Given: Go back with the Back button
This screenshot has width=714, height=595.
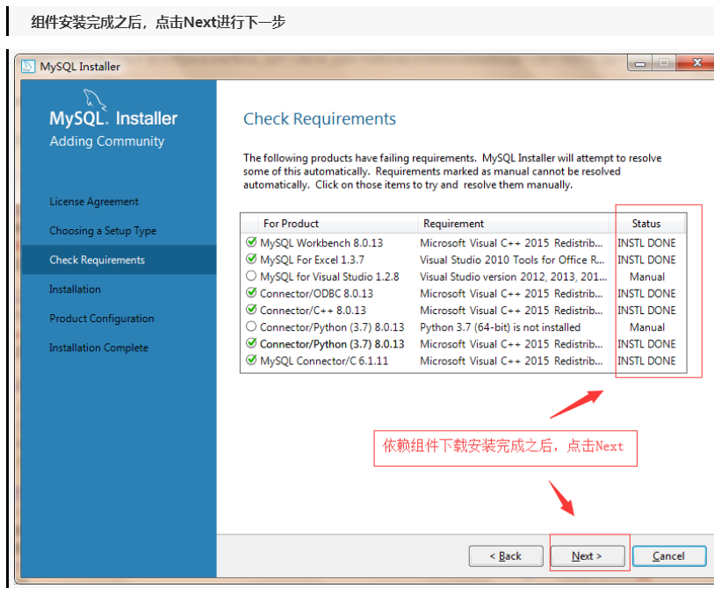Looking at the screenshot, I should pos(506,556).
